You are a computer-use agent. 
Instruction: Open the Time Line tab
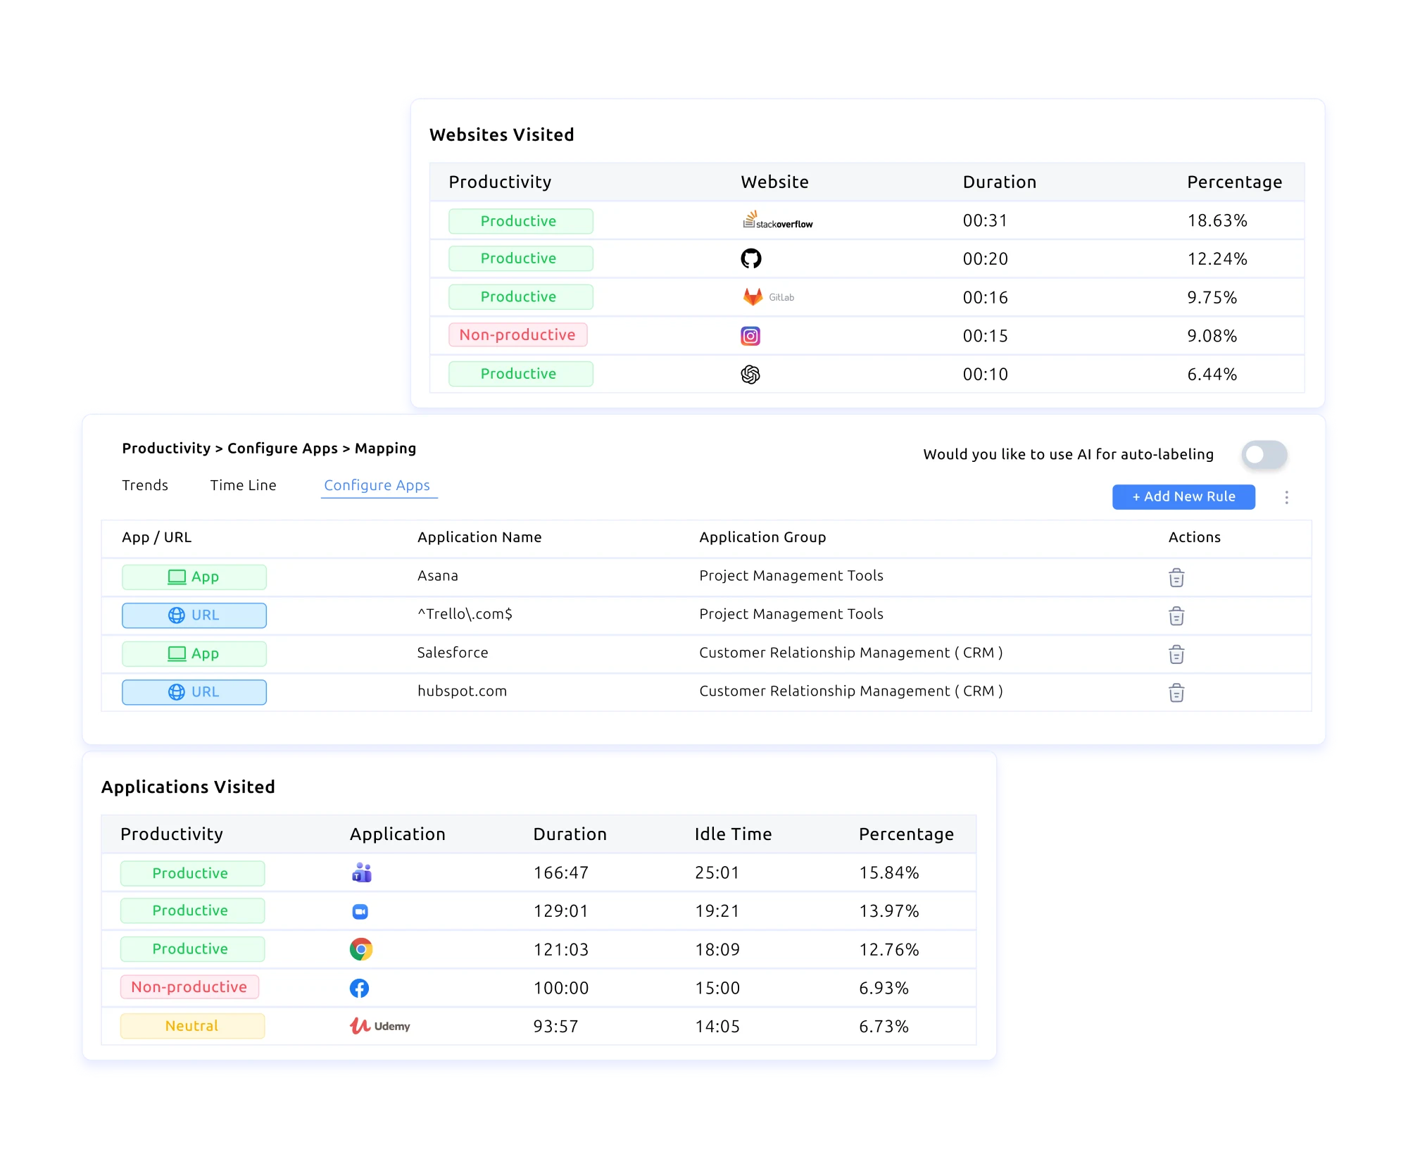tap(243, 485)
